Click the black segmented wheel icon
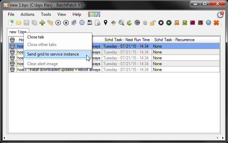The height and width of the screenshot is (143, 228). coord(161,23)
